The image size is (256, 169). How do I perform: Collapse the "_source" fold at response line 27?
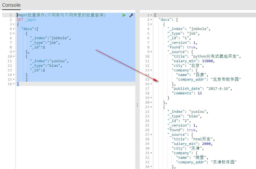(x=151, y=134)
